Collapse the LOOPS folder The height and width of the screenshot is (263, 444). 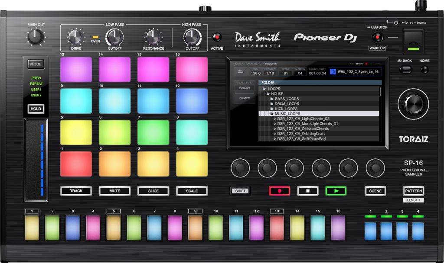click(x=273, y=89)
